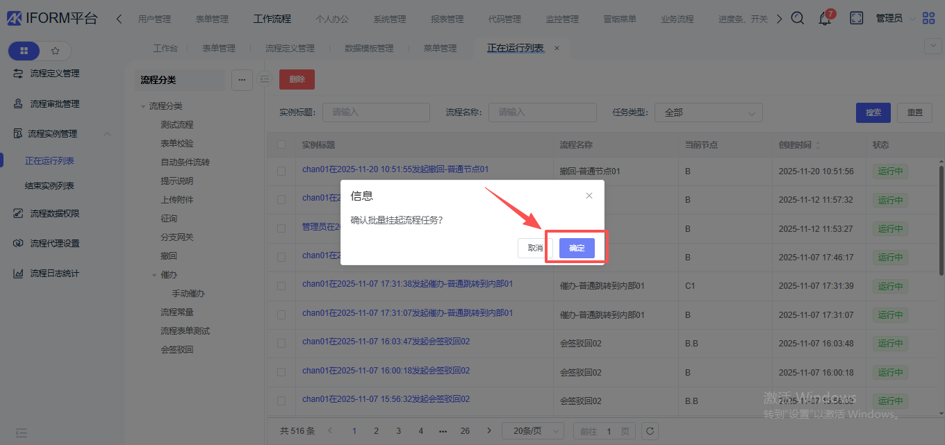Sort the table by 创建时间 column
The image size is (945, 445).
tap(817, 145)
